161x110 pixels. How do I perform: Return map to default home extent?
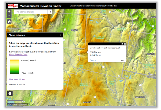9,22
